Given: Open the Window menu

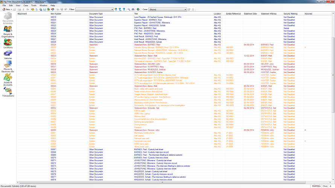Looking at the screenshot, I should (43, 5).
